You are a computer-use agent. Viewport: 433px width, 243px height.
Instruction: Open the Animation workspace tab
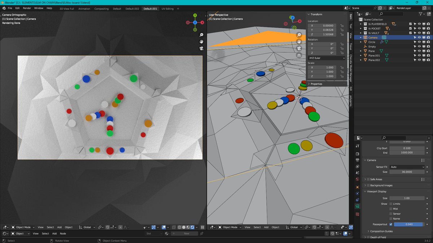point(84,9)
